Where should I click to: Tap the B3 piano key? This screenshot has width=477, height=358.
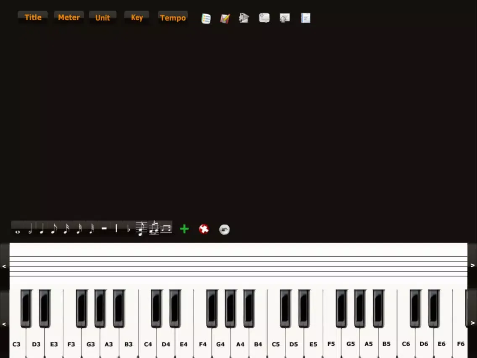(x=128, y=344)
